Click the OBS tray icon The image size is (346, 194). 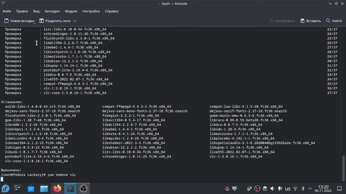tap(257, 189)
